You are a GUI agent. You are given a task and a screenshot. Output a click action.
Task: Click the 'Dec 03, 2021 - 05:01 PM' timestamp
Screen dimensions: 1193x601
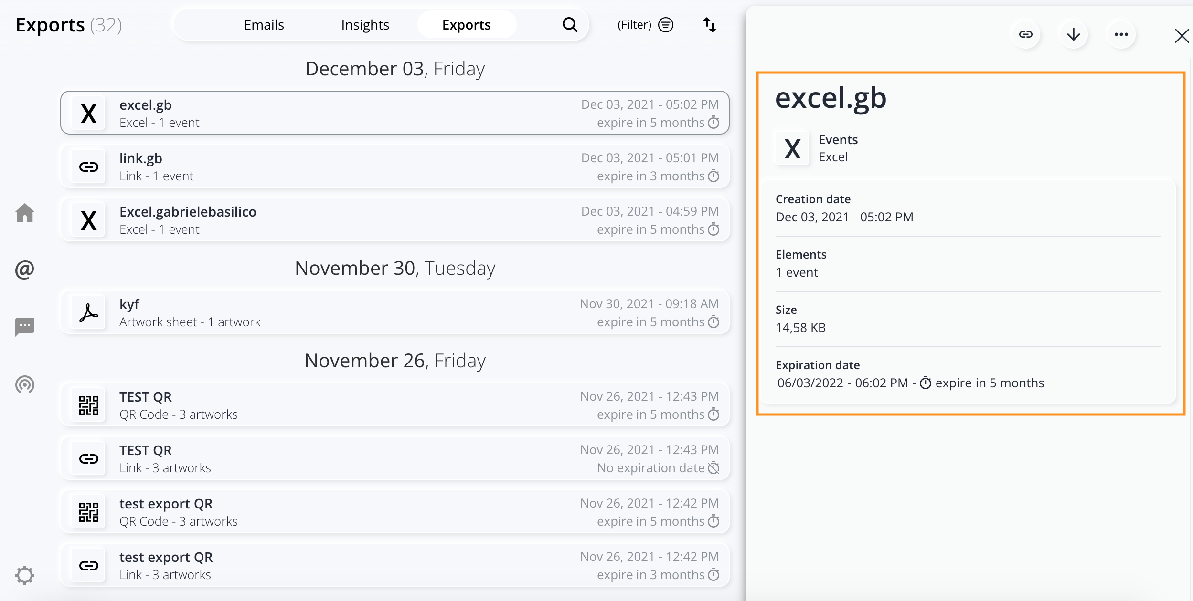[650, 158]
